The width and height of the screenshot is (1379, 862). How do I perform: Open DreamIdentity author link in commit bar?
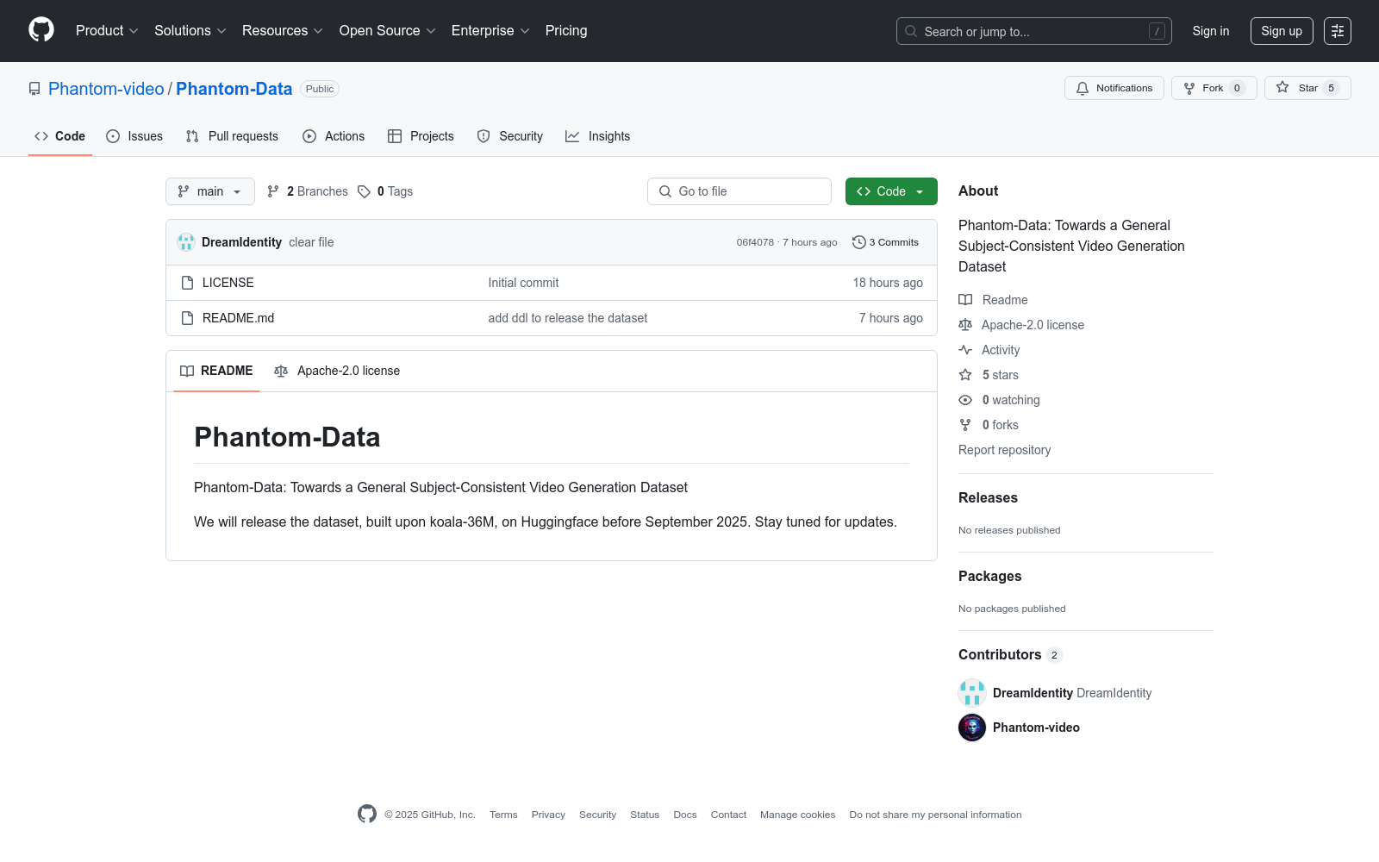click(x=241, y=242)
